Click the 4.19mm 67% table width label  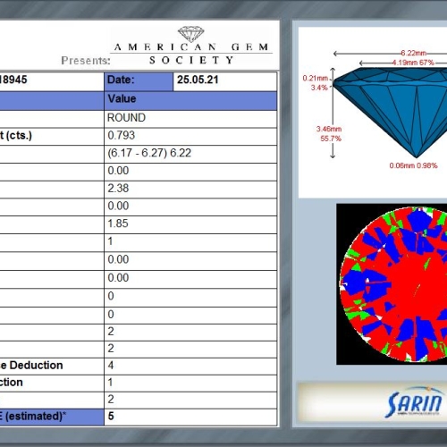(413, 63)
